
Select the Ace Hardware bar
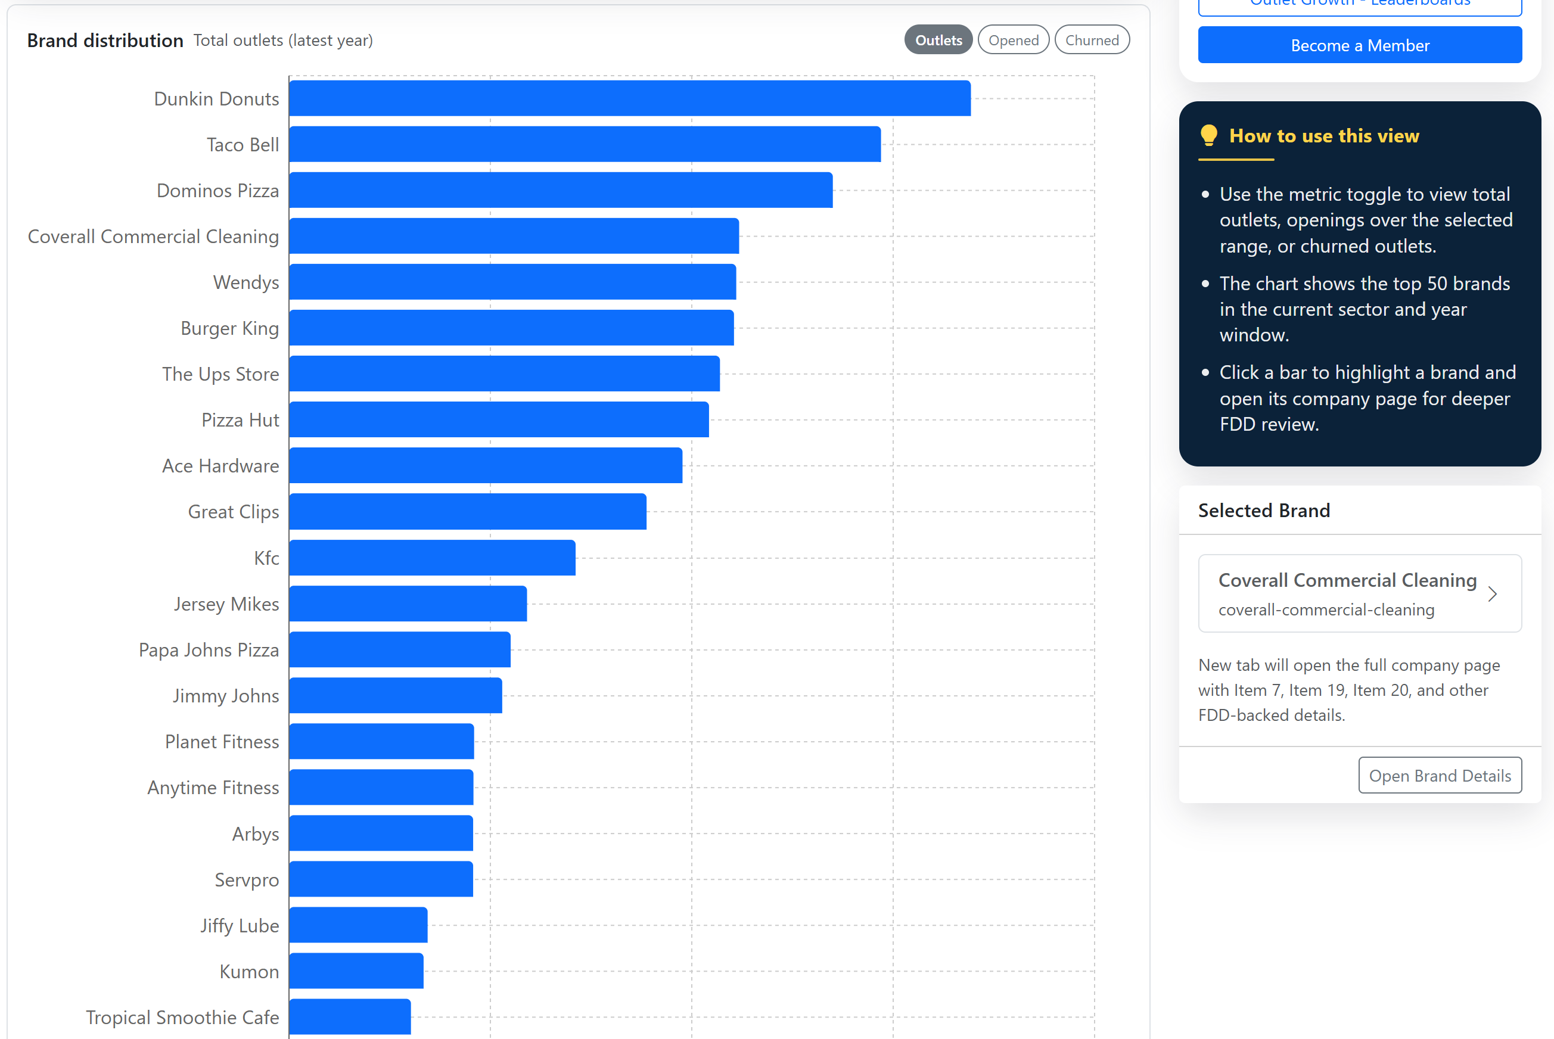(484, 465)
